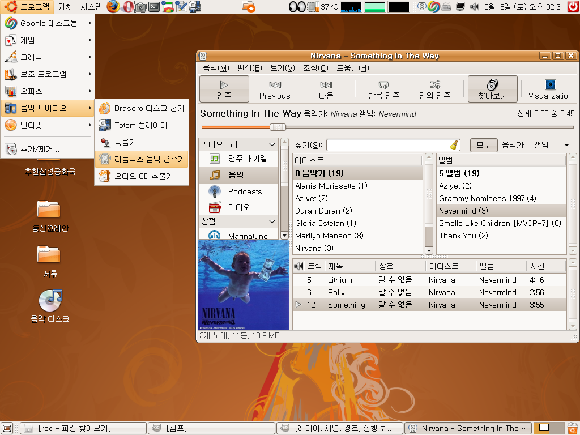Launch Brasero 디스크 굽기 from menu
Screen dimensions: 580x435
[142, 108]
